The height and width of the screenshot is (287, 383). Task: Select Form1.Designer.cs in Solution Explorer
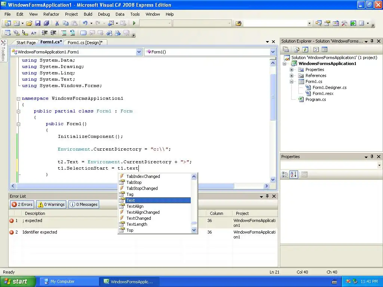(x=330, y=87)
